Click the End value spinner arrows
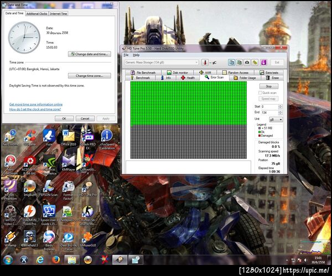 [280, 113]
